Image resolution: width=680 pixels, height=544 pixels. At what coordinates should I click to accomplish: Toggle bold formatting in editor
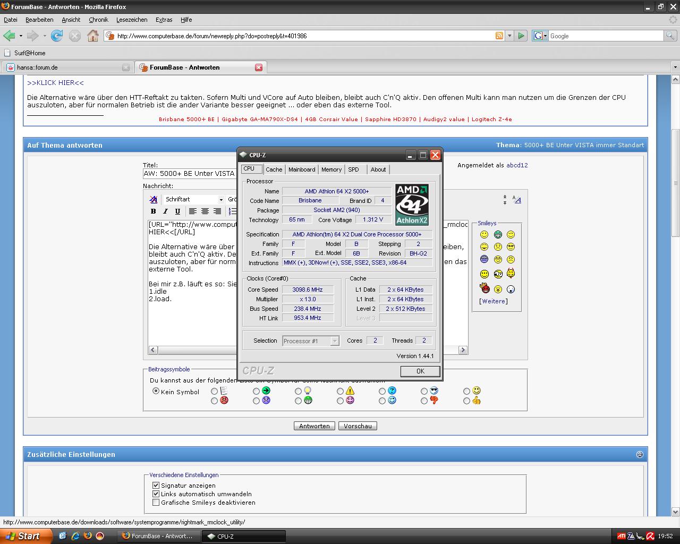(154, 211)
